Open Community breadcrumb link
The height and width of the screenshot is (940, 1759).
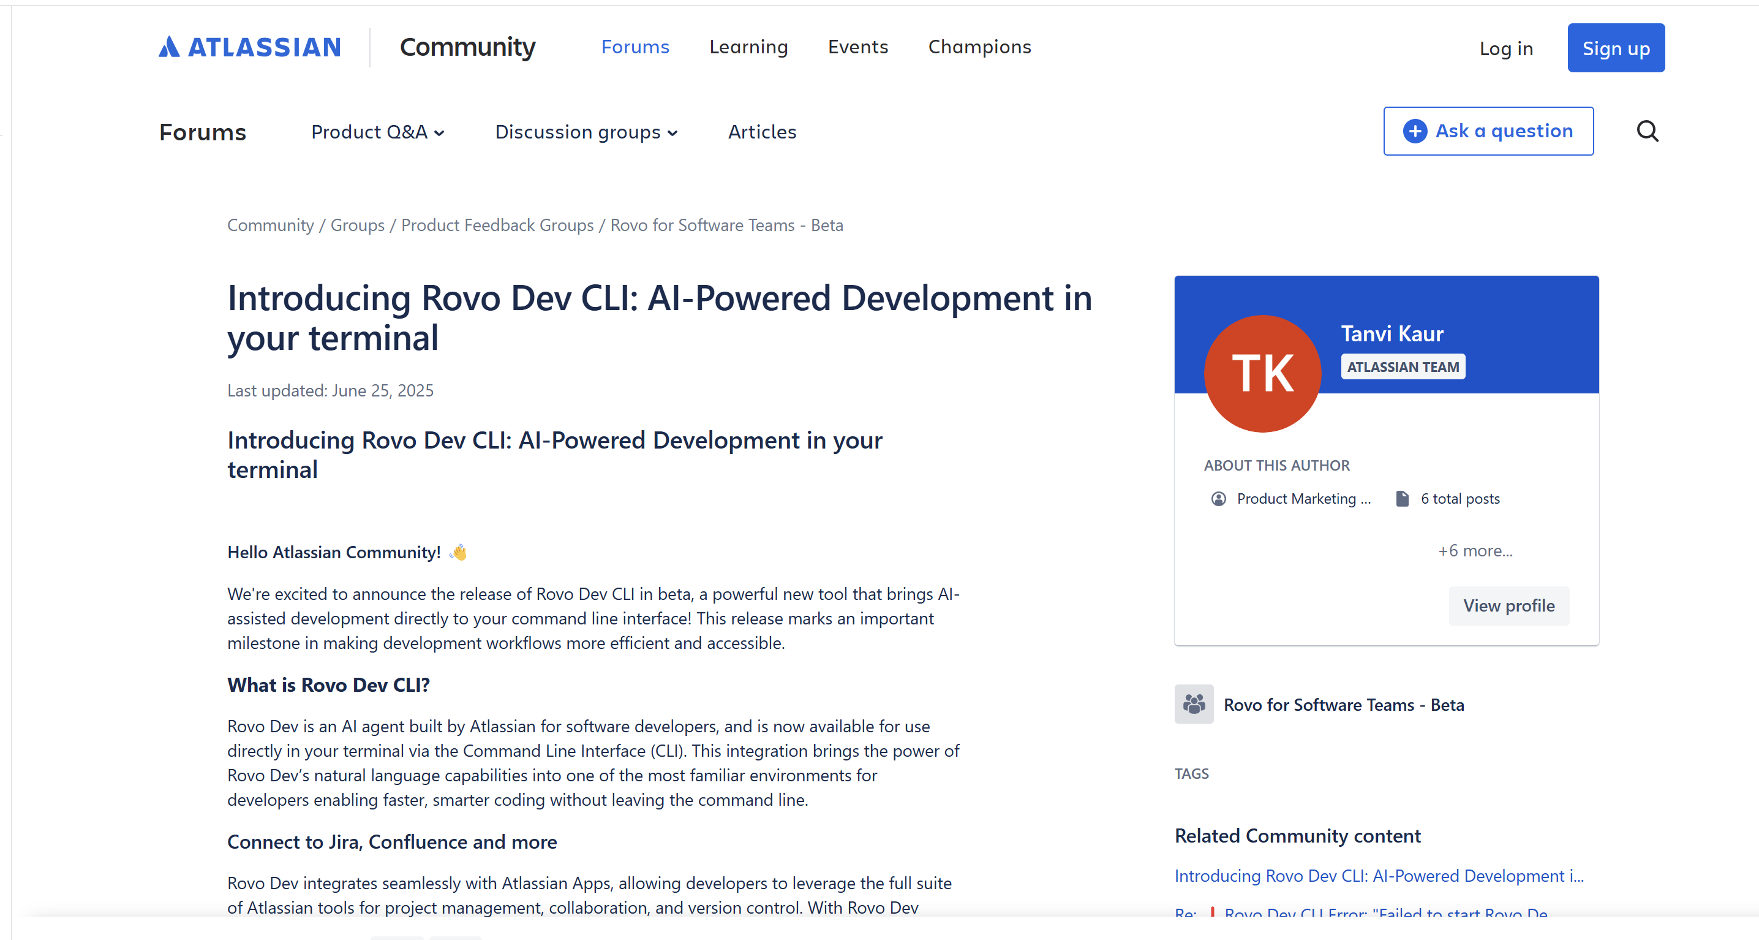click(271, 226)
